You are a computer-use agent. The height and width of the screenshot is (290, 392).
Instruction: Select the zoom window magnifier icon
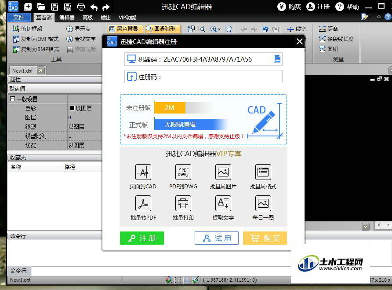pos(202,29)
